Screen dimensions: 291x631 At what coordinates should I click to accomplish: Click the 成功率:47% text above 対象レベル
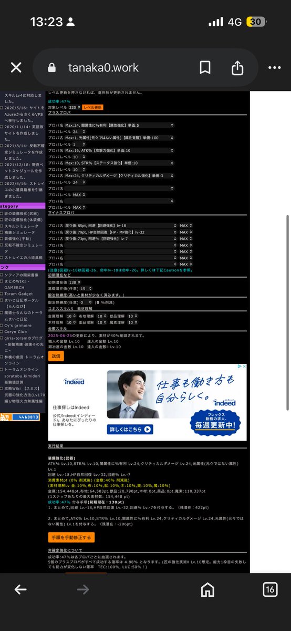coord(59,101)
